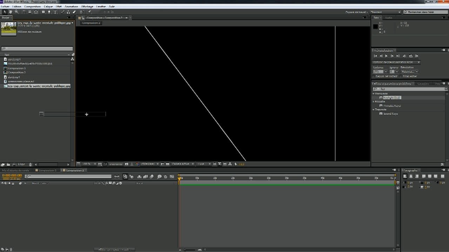This screenshot has height=252, width=449.
Task: Click the current-time indicator on timeline
Action: coord(180,178)
